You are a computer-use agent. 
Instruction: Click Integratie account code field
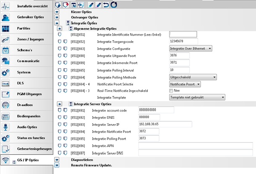click(156, 110)
